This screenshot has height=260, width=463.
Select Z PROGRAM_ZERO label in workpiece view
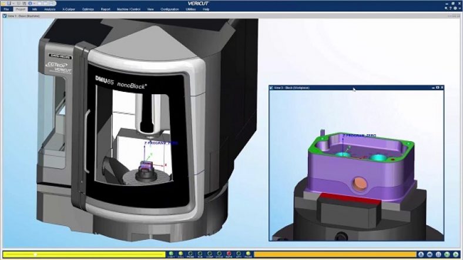pos(360,136)
